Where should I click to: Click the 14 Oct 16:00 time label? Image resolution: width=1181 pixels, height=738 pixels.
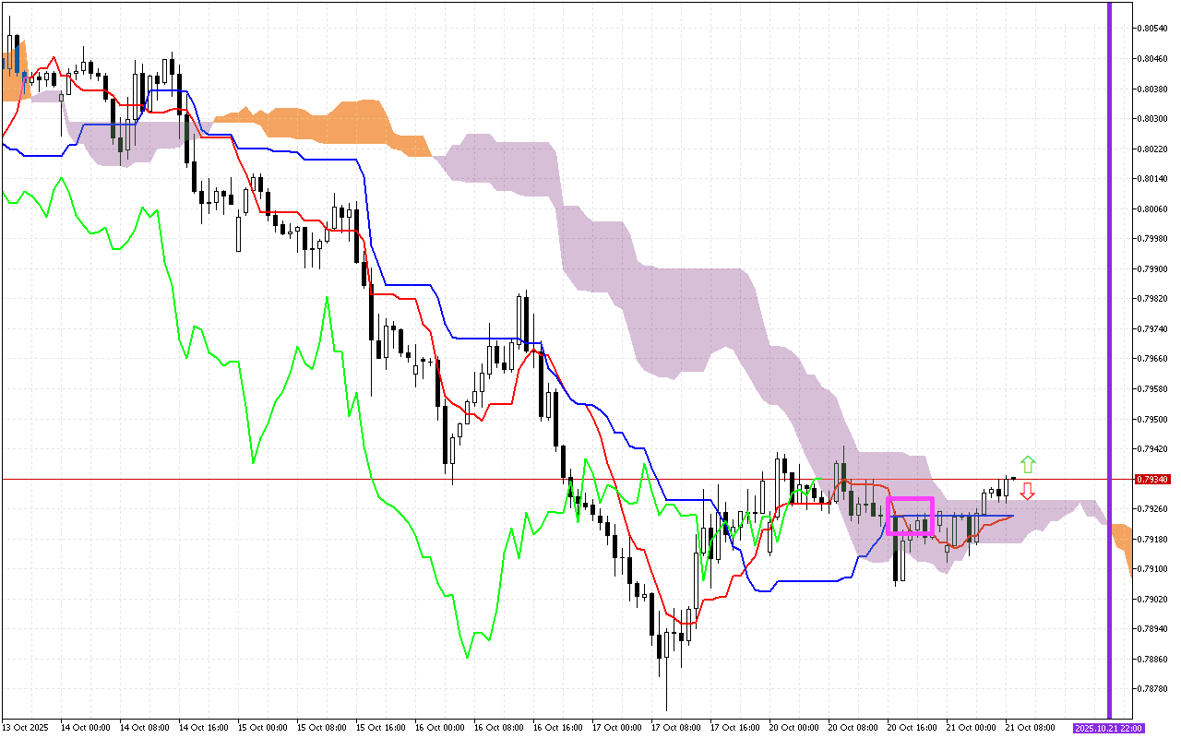[x=204, y=728]
